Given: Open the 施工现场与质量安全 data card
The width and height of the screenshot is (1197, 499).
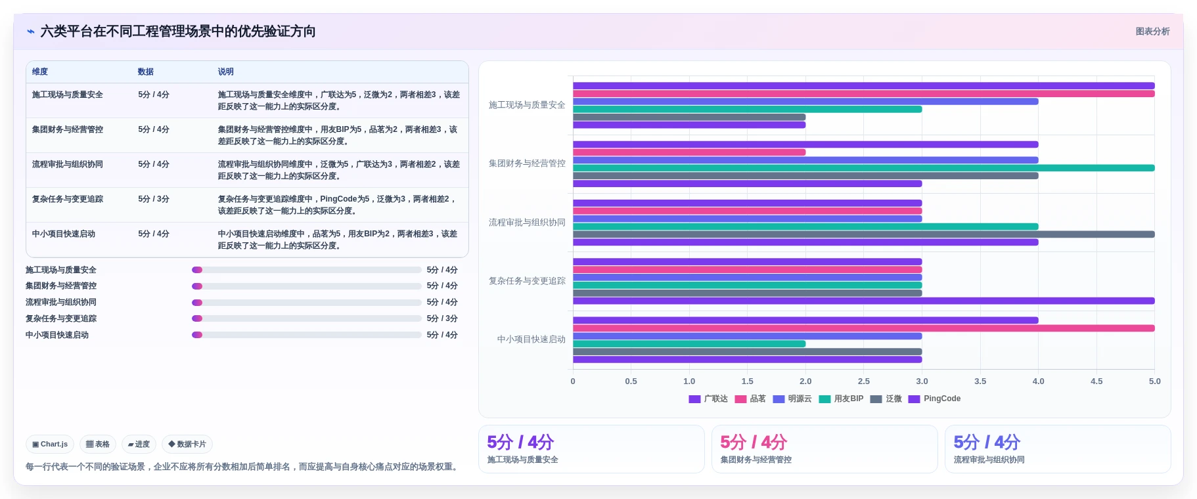Looking at the screenshot, I should pyautogui.click(x=591, y=449).
